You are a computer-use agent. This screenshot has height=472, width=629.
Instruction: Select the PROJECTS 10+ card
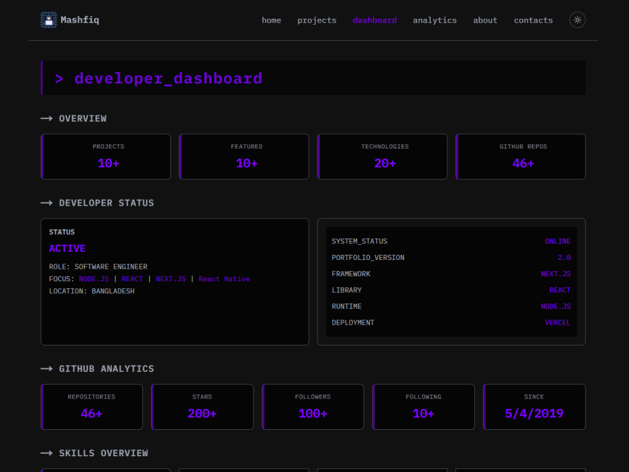pos(106,157)
